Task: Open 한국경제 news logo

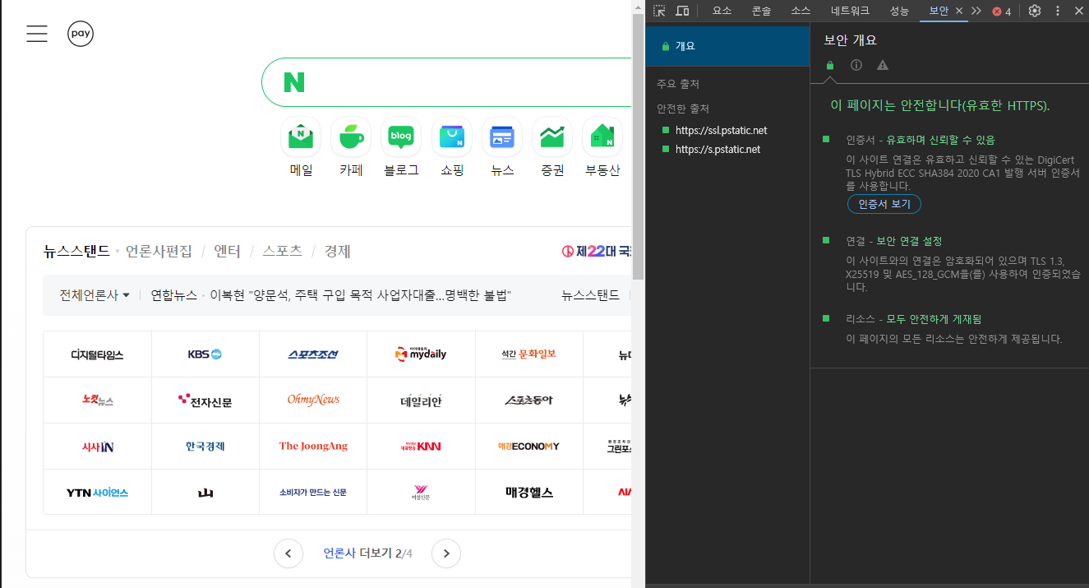Action: pos(205,447)
